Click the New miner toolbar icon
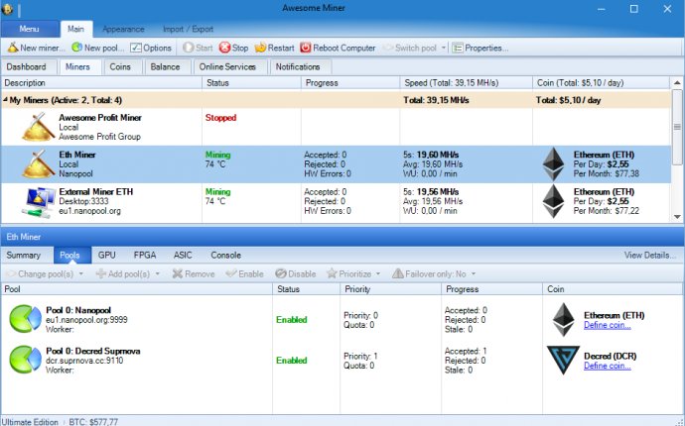This screenshot has width=685, height=426. [x=13, y=48]
